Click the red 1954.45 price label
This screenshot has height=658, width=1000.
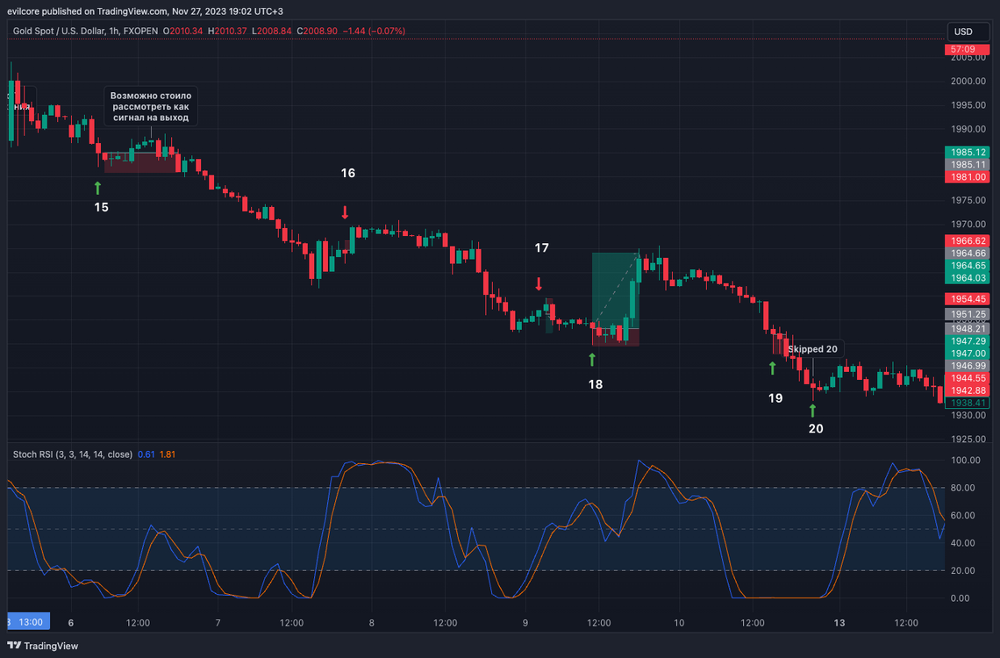[967, 299]
